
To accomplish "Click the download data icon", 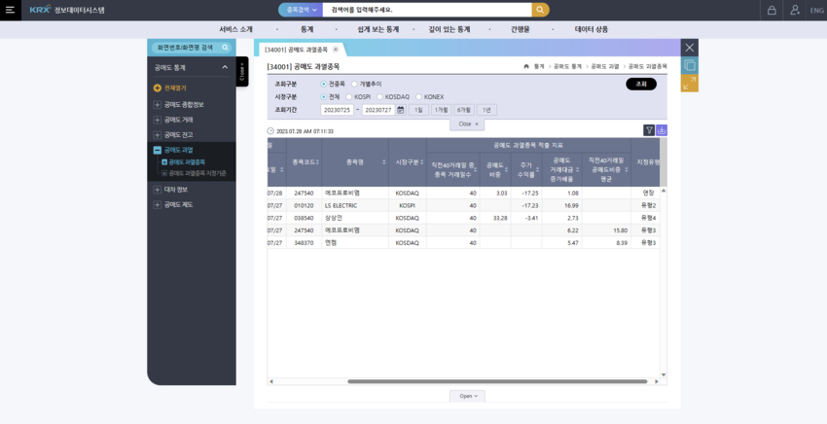I will pyautogui.click(x=662, y=129).
